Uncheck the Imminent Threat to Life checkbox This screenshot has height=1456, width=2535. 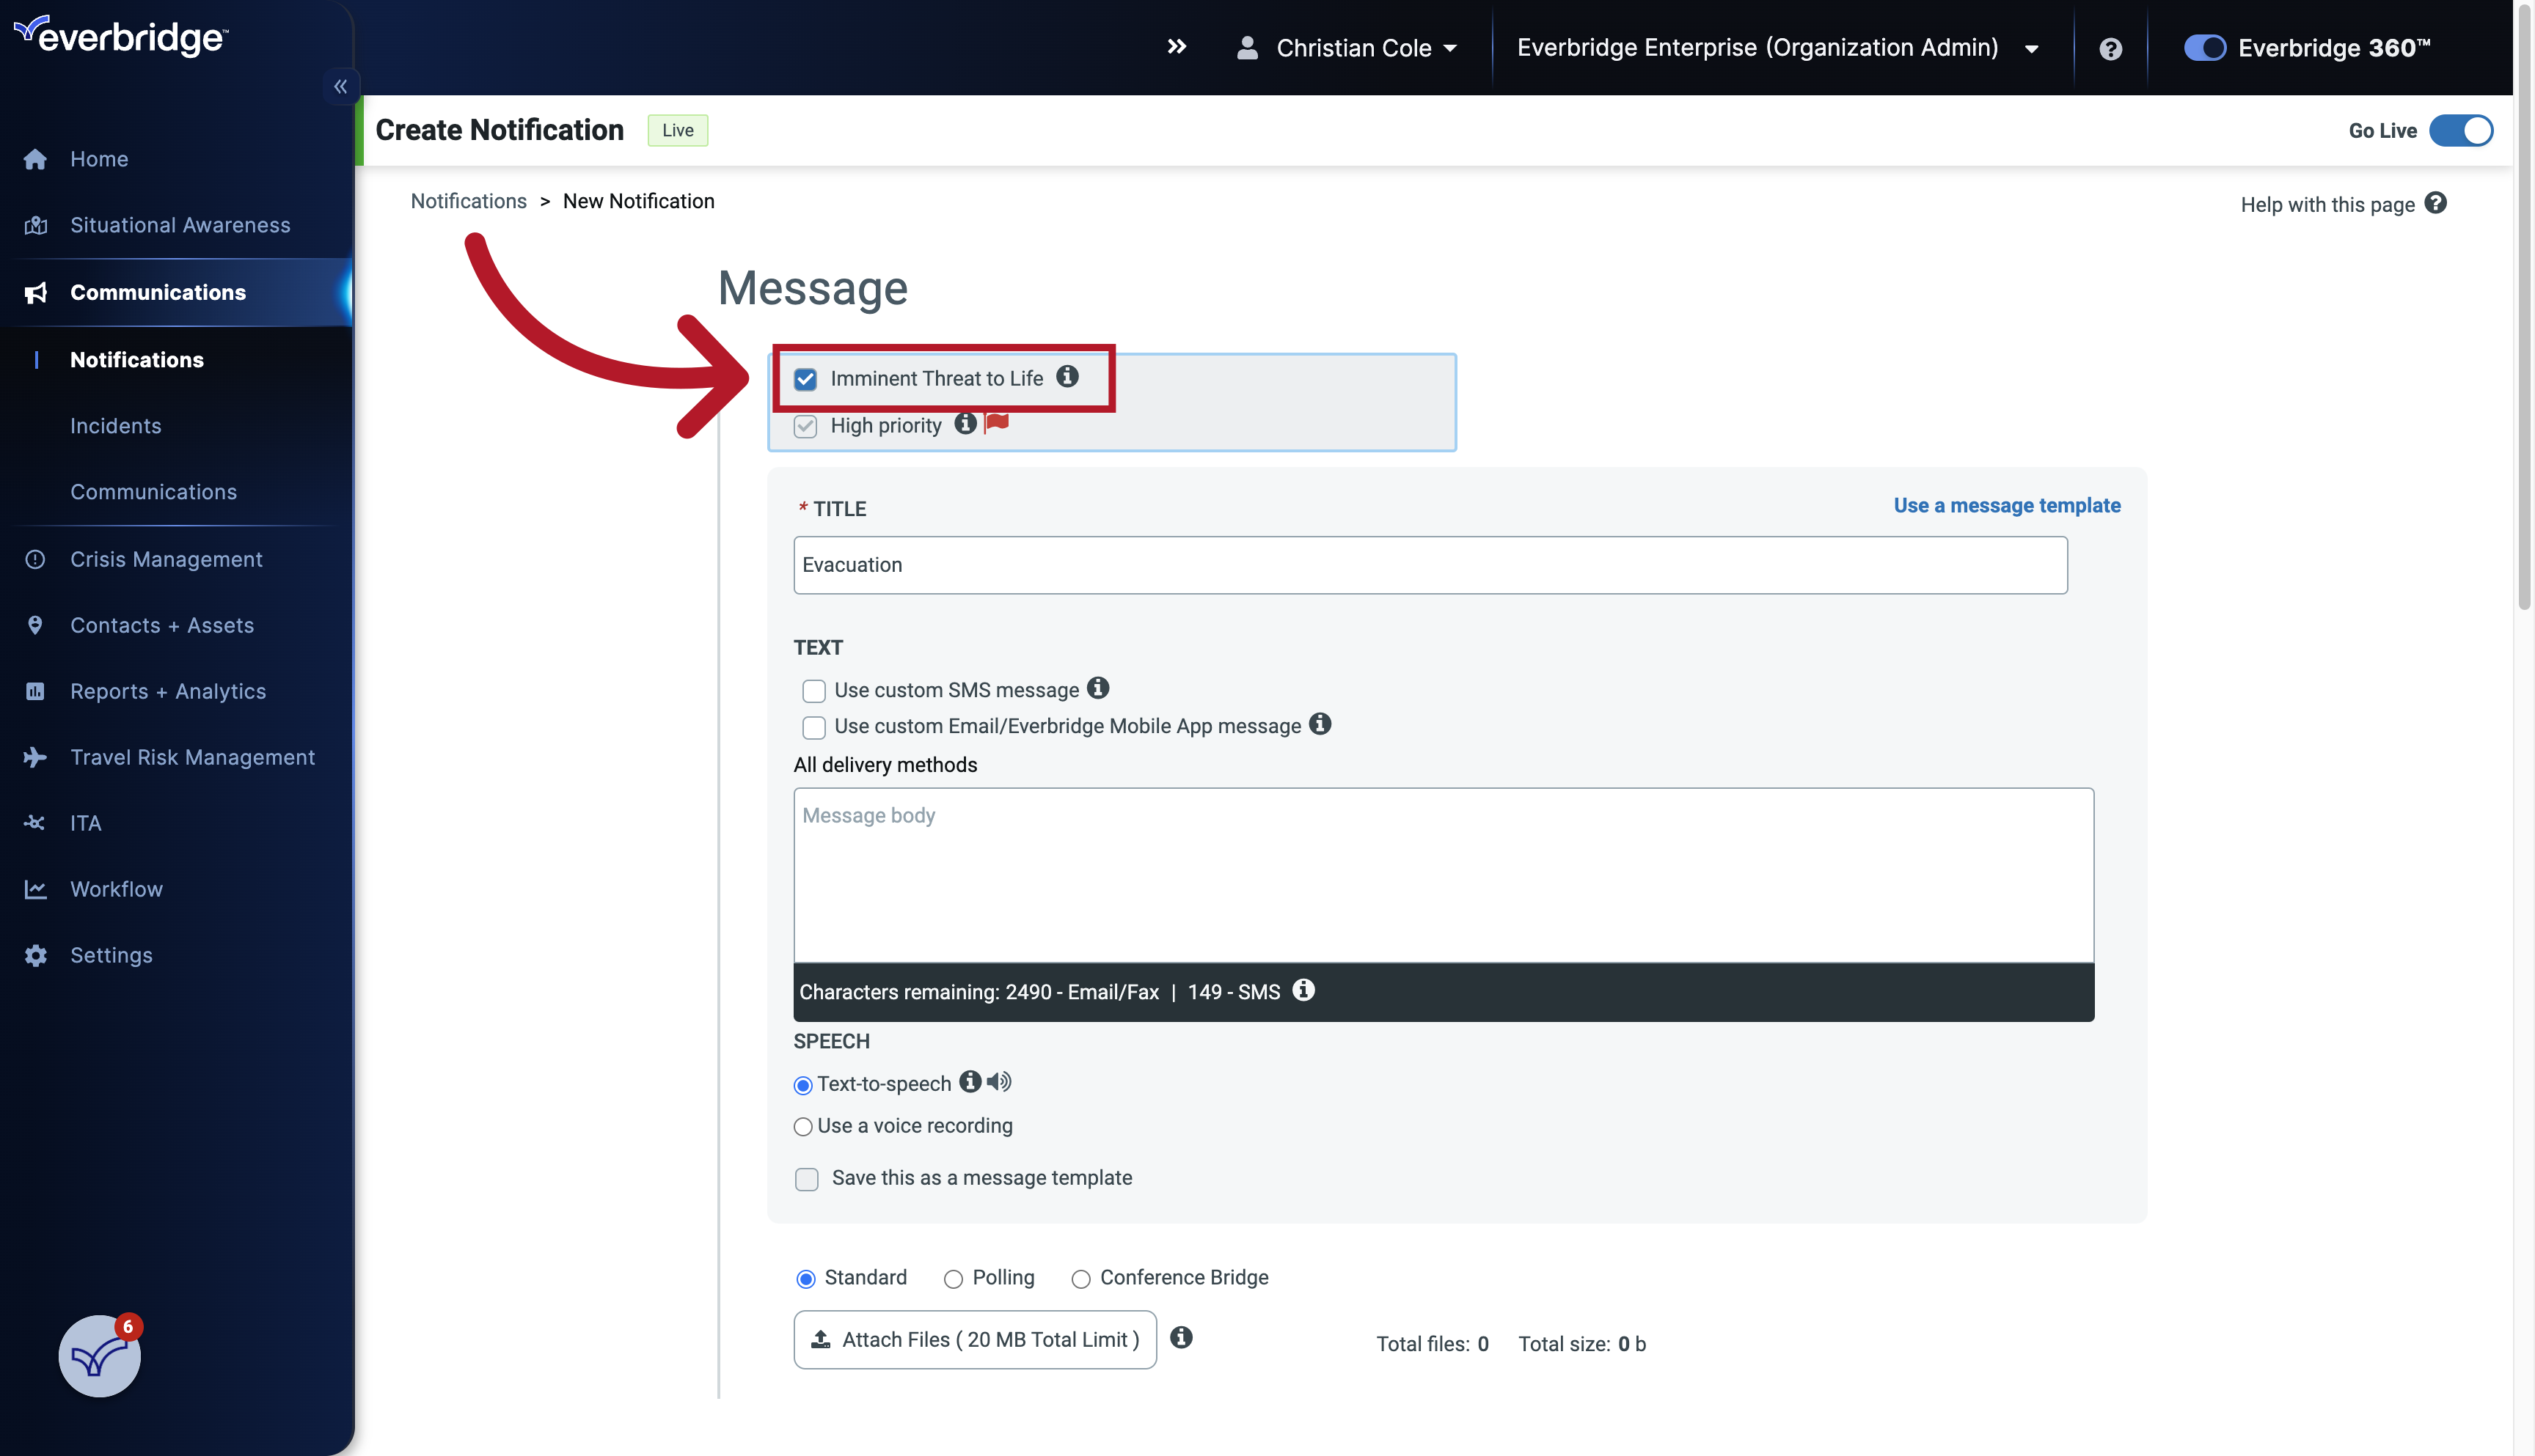pos(805,379)
